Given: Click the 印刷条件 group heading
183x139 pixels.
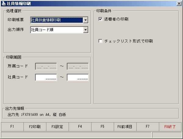Looking at the screenshot, I should pyautogui.click(x=104, y=11).
